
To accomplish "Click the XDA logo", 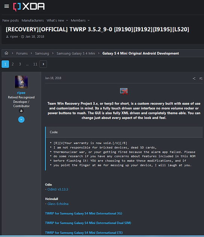I will [29, 7].
